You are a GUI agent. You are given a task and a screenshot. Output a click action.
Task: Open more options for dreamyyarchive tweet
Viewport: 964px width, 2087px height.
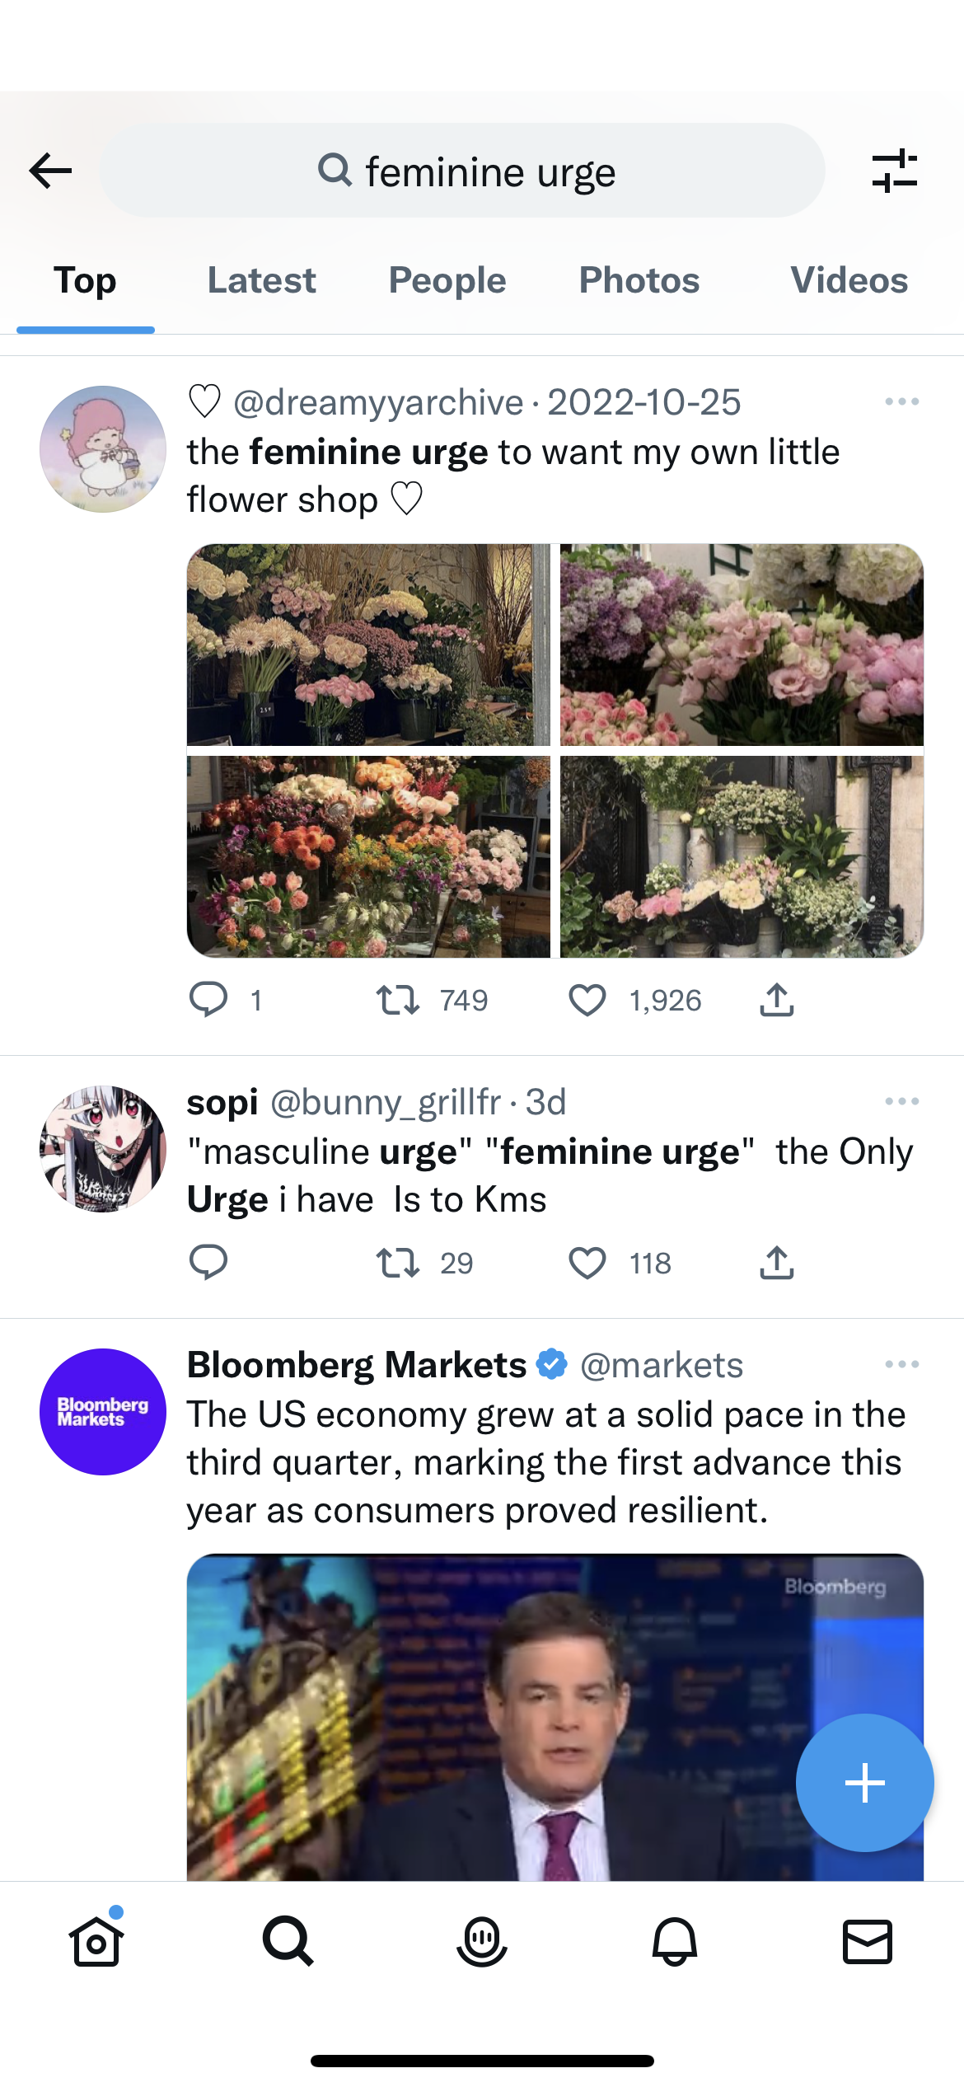pyautogui.click(x=901, y=402)
